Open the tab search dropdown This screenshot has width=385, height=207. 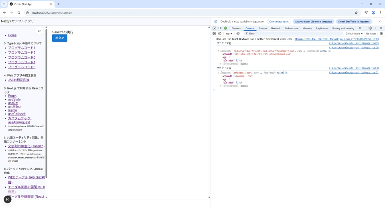pos(4,4)
